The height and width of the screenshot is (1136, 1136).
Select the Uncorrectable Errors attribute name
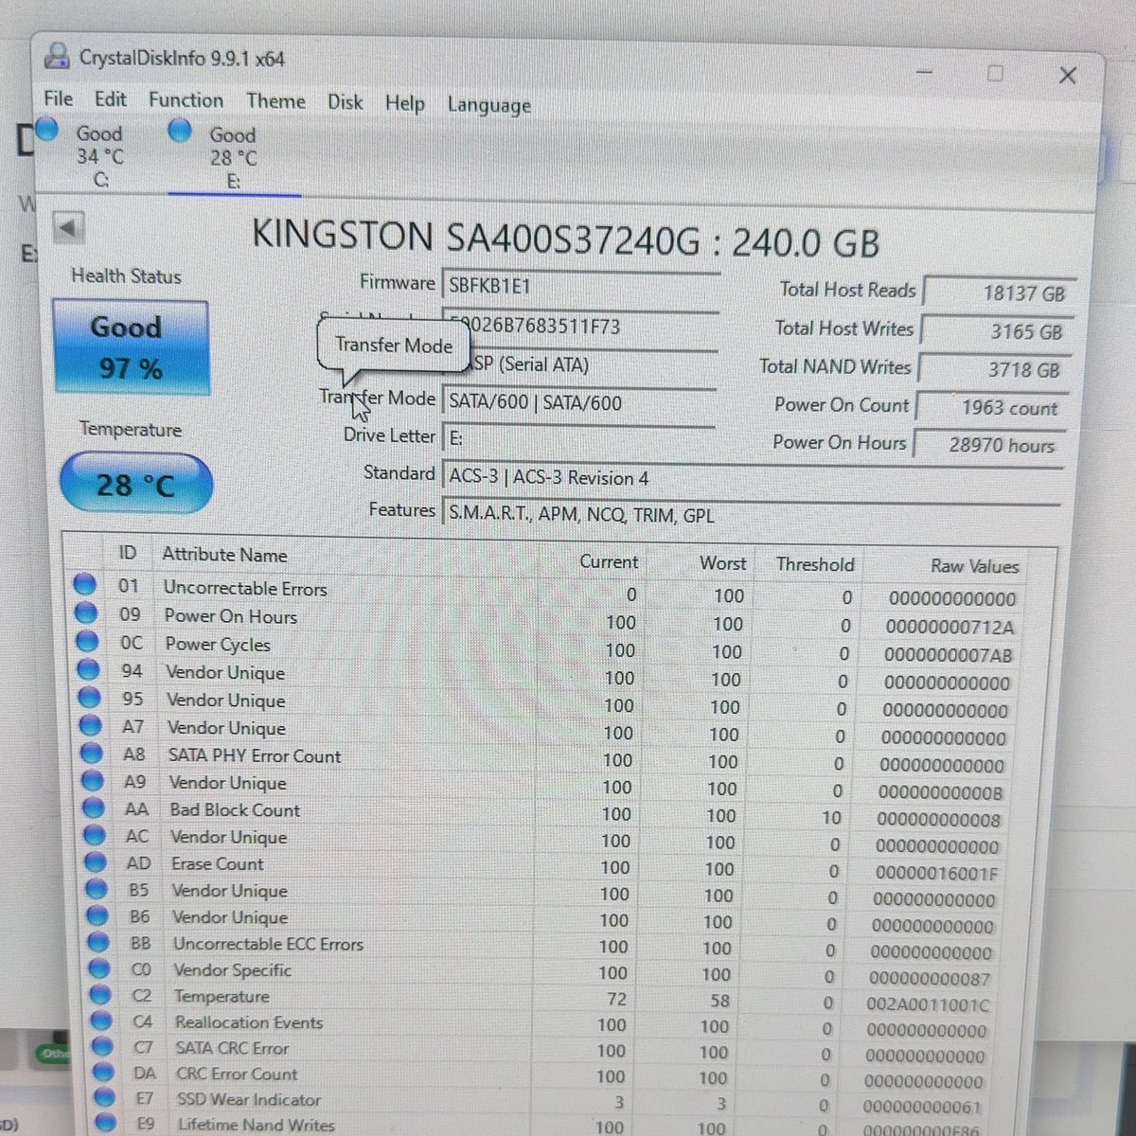(245, 588)
